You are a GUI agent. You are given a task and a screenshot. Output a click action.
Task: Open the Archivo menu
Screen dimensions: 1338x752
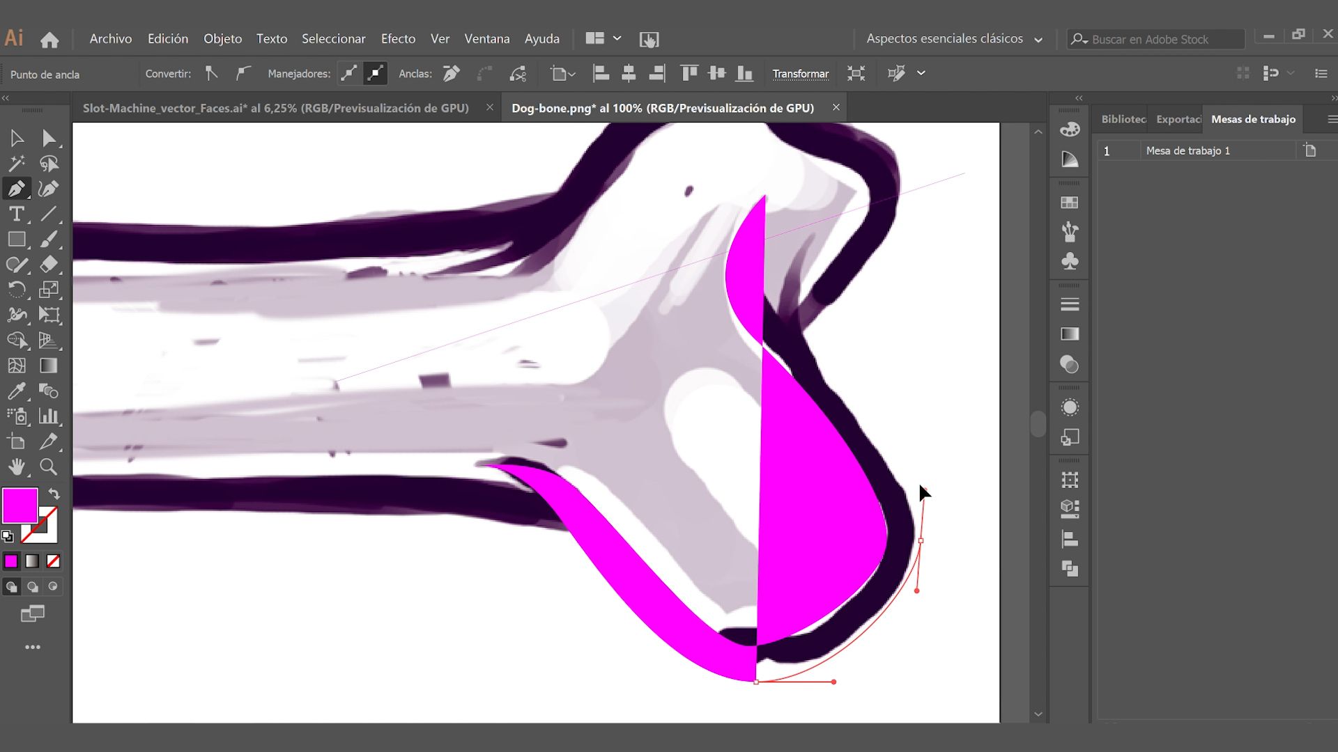pyautogui.click(x=111, y=39)
